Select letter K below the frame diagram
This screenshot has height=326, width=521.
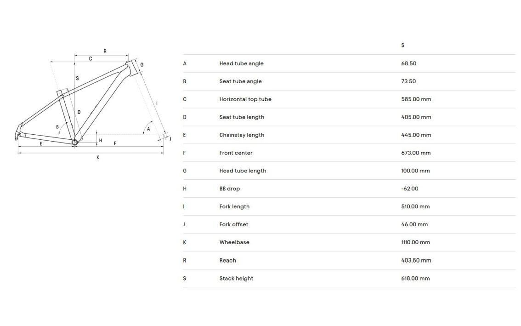coord(98,158)
